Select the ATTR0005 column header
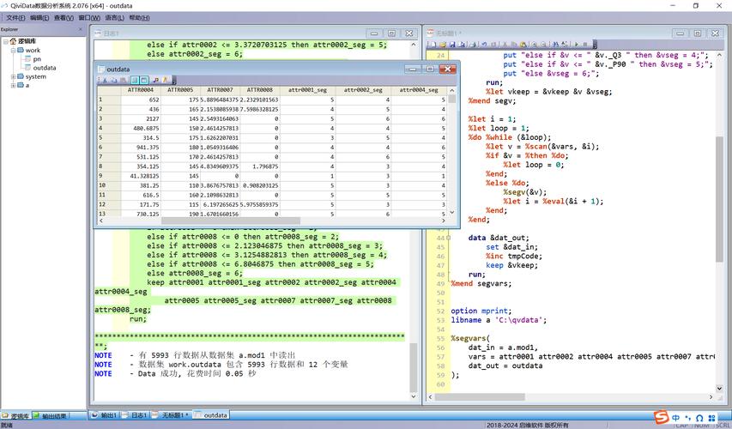 (179, 89)
